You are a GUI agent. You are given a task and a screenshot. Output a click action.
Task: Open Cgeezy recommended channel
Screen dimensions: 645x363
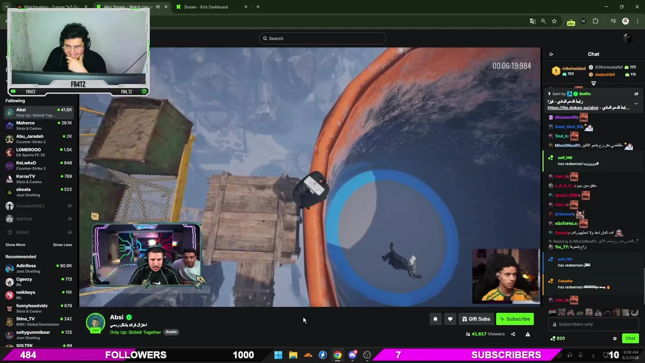pyautogui.click(x=39, y=281)
